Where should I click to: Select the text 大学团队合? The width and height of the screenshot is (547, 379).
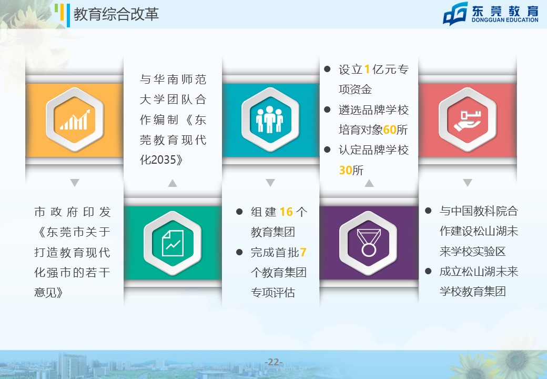coord(173,99)
